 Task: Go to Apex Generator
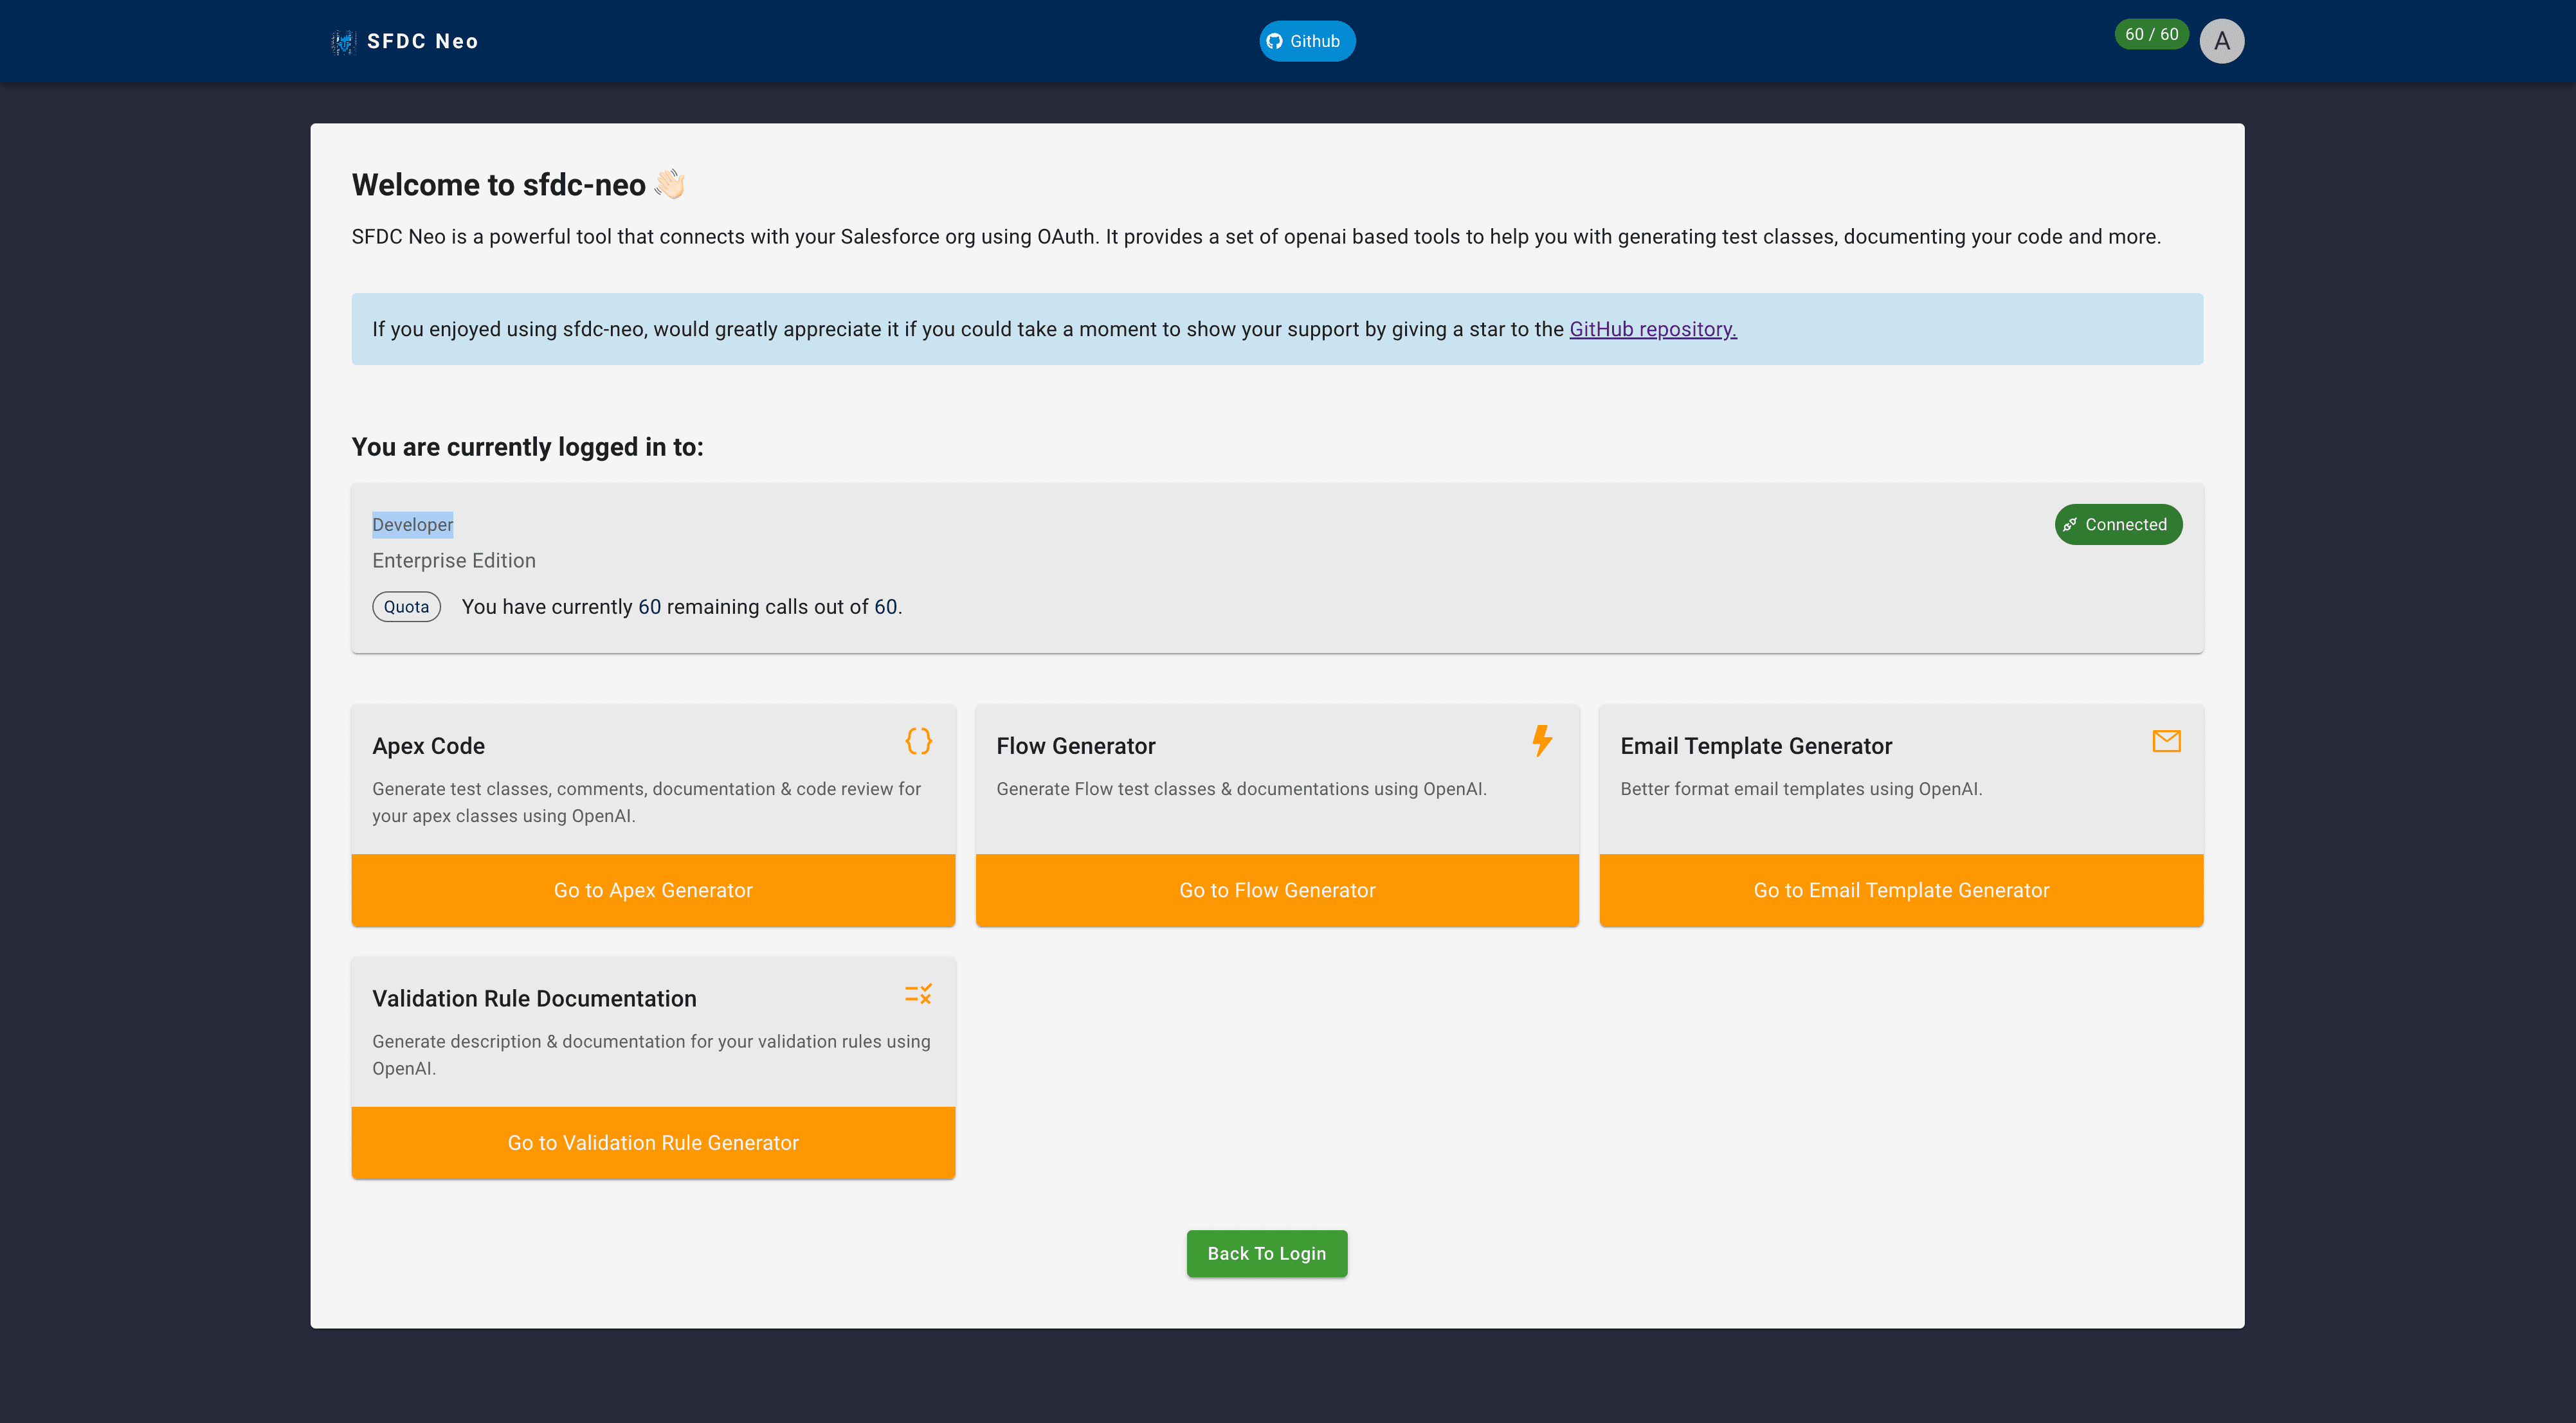point(653,890)
